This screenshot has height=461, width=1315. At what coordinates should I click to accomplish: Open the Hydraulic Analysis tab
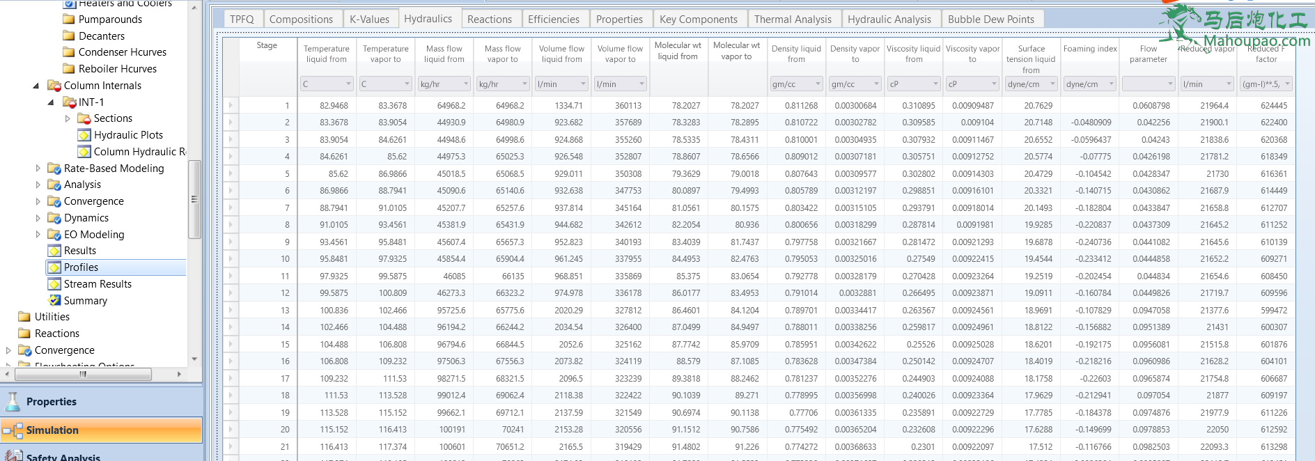coord(889,19)
